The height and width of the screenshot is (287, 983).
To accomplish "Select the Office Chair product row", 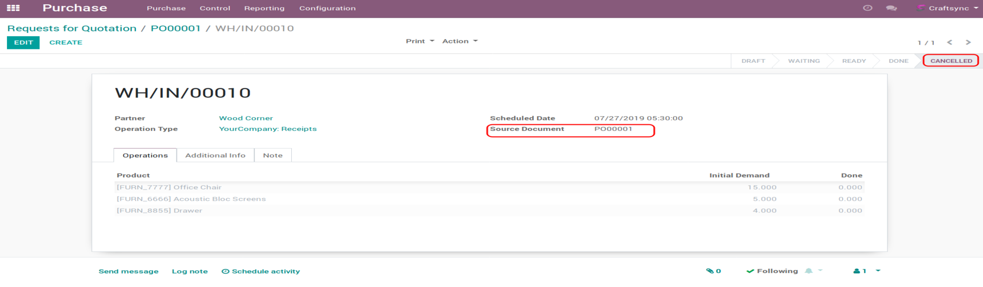I will tap(169, 187).
